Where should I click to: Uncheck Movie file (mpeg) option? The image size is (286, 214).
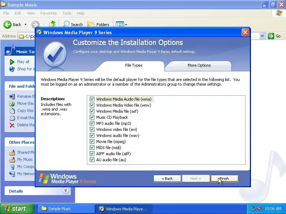(x=92, y=142)
